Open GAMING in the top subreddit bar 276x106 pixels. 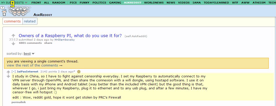coord(115,3)
